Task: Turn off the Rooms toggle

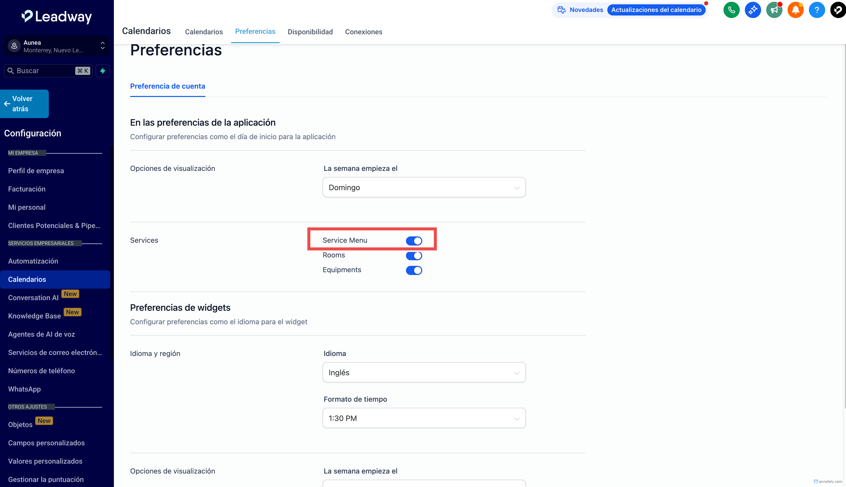Action: click(x=414, y=255)
